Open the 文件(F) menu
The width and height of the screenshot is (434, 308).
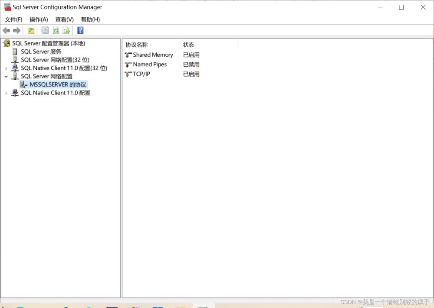pyautogui.click(x=13, y=19)
